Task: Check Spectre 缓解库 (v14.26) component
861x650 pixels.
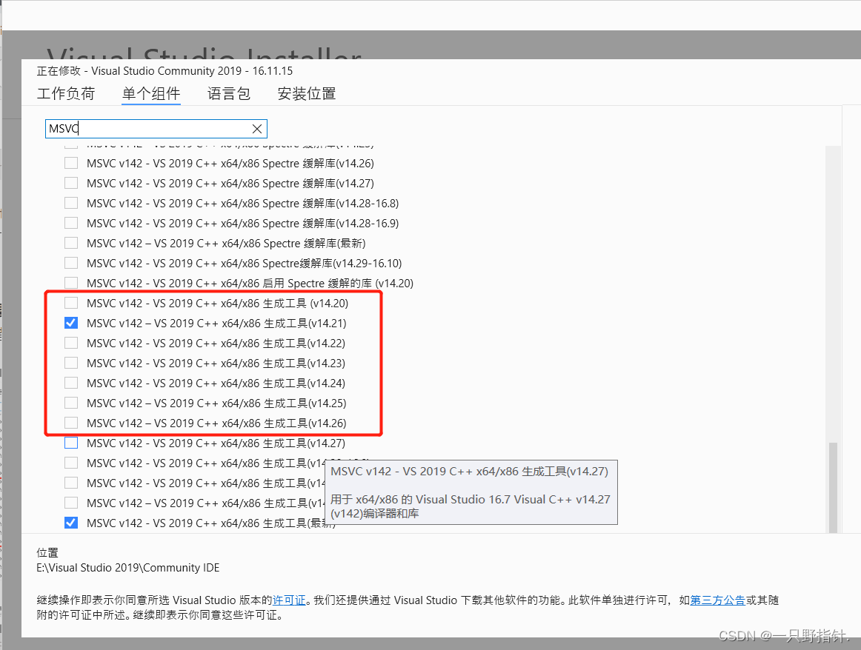Action: 71,163
